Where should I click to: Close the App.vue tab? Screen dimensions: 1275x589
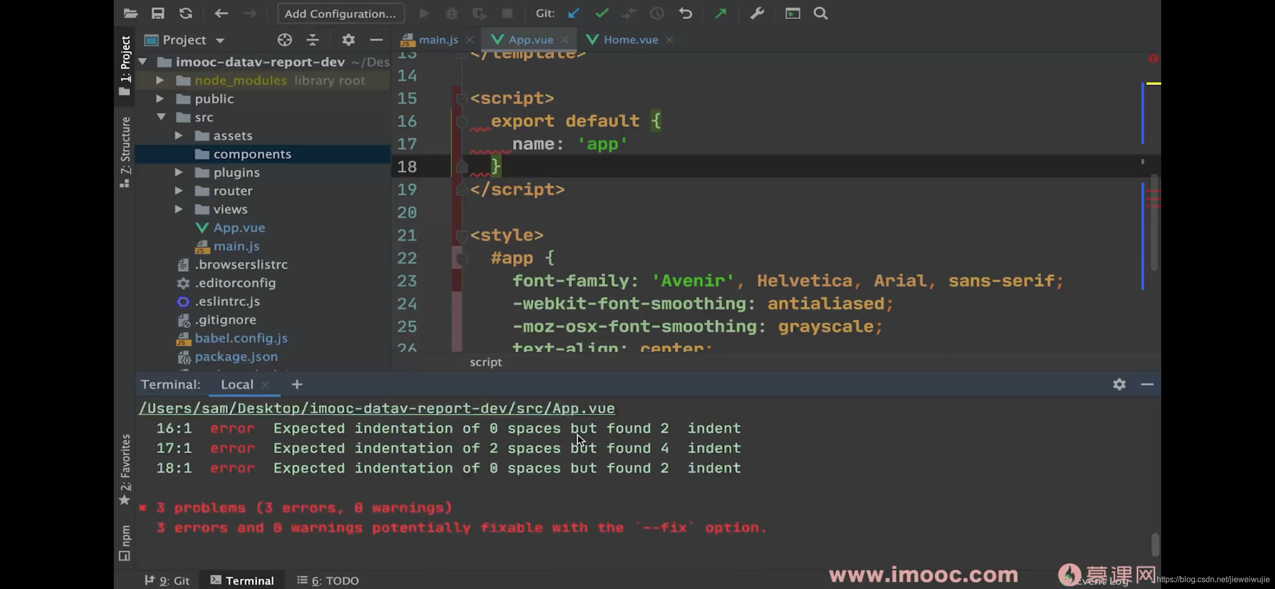565,40
